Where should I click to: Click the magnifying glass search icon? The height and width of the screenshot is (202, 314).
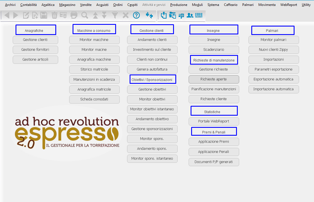pyautogui.click(x=85, y=15)
